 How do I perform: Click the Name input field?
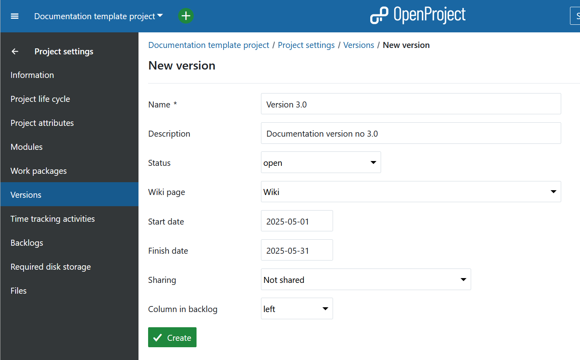pos(411,104)
